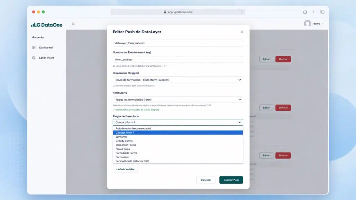This screenshot has width=356, height=200.
Task: Click the topmost Editar button behind the dialog
Action: (x=266, y=59)
